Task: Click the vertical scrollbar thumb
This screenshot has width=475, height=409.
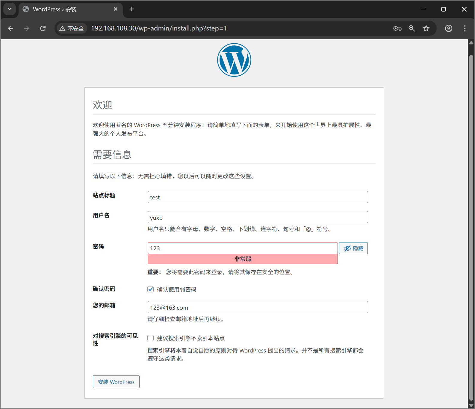Action: pyautogui.click(x=471, y=227)
